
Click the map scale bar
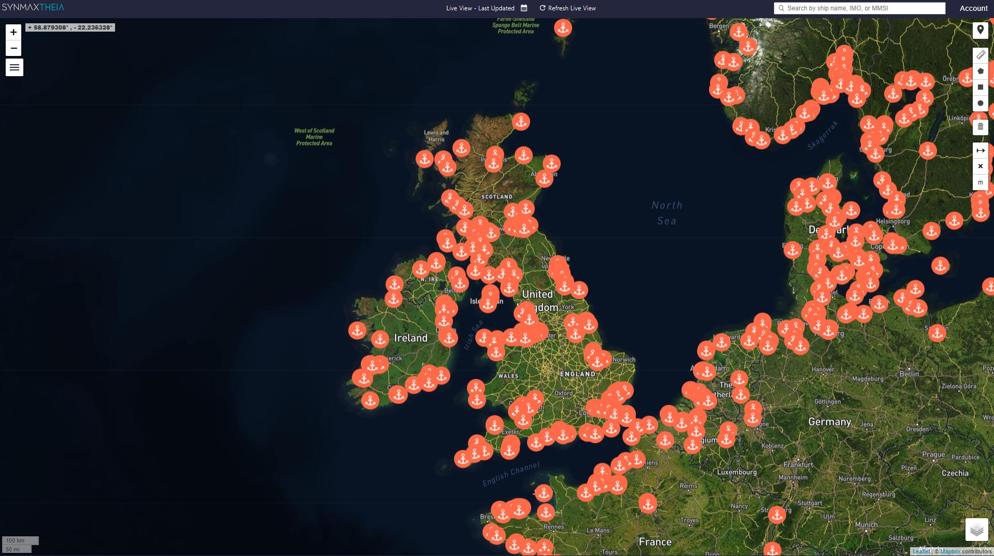click(x=20, y=545)
